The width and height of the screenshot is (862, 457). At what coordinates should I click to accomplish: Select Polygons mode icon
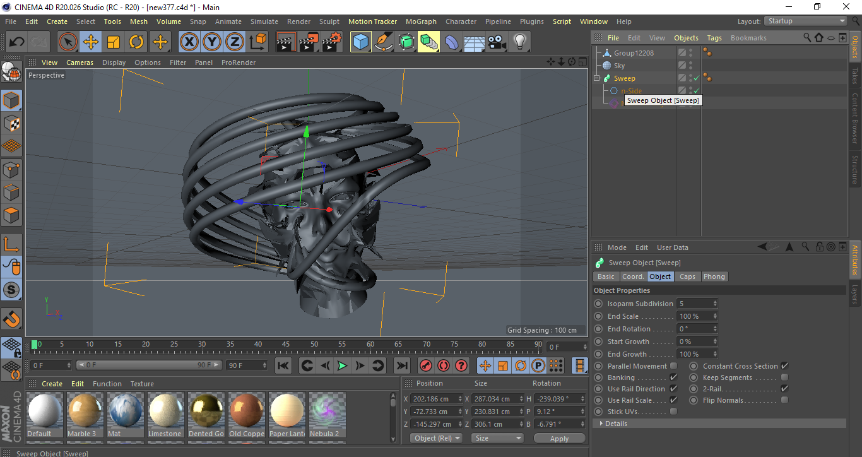tap(11, 215)
